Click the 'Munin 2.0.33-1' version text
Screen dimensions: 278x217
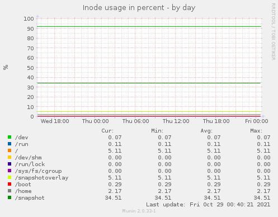(139, 211)
